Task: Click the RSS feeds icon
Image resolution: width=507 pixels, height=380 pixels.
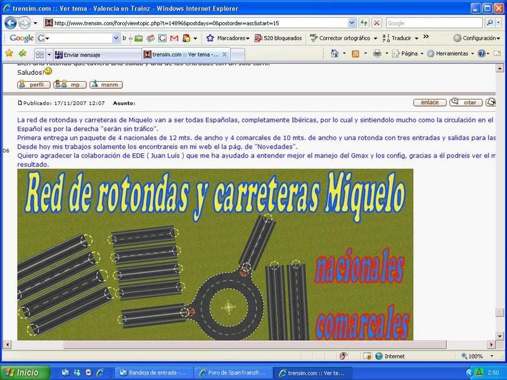Action: click(356, 54)
